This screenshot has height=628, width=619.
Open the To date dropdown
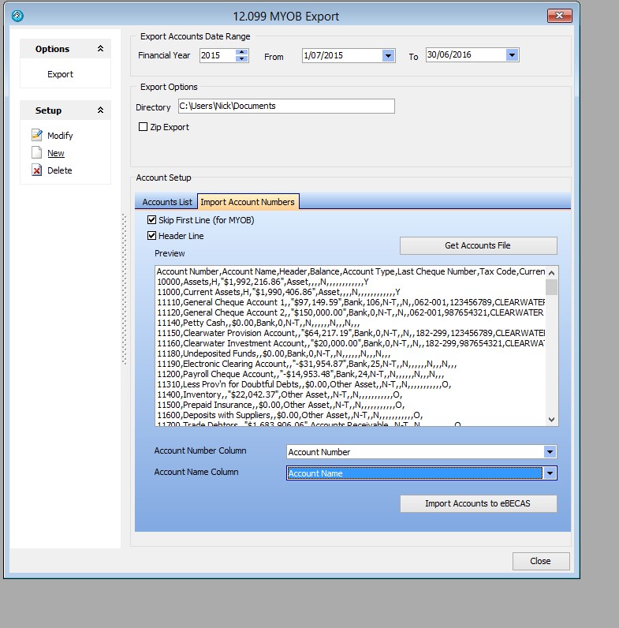pos(512,55)
